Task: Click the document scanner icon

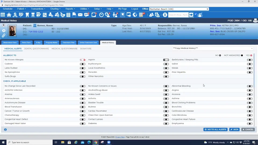Action: [74, 15]
